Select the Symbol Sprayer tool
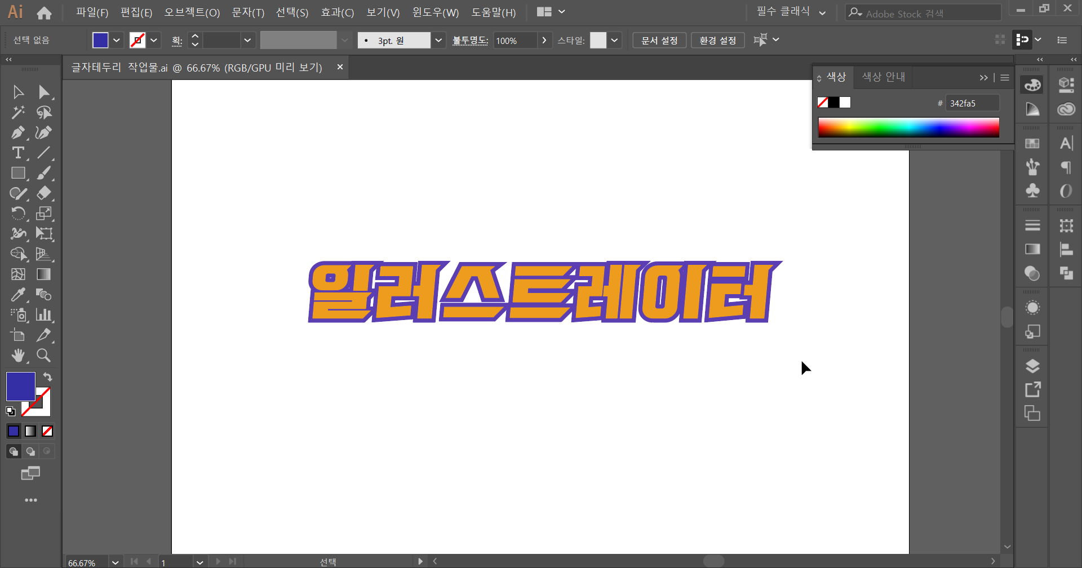 point(18,315)
